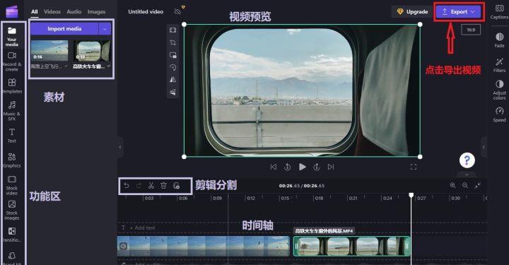509x265 pixels.
Task: Zoom out on the timeline
Action: [465, 186]
